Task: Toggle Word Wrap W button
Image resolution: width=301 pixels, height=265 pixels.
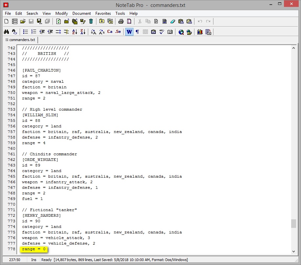Action: click(x=129, y=32)
